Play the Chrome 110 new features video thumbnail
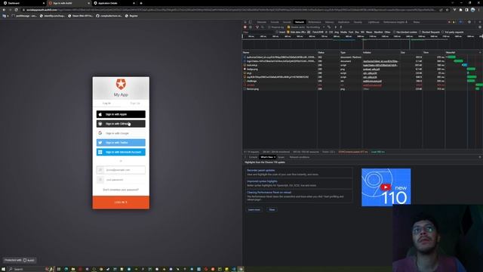483x272 pixels. coord(386,187)
